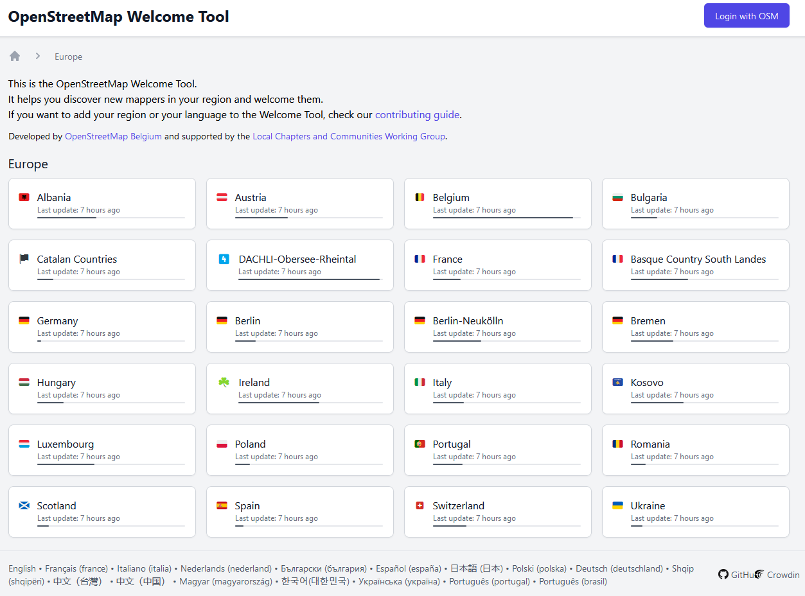Click the Luxembourg flag icon
The width and height of the screenshot is (805, 596).
point(24,444)
